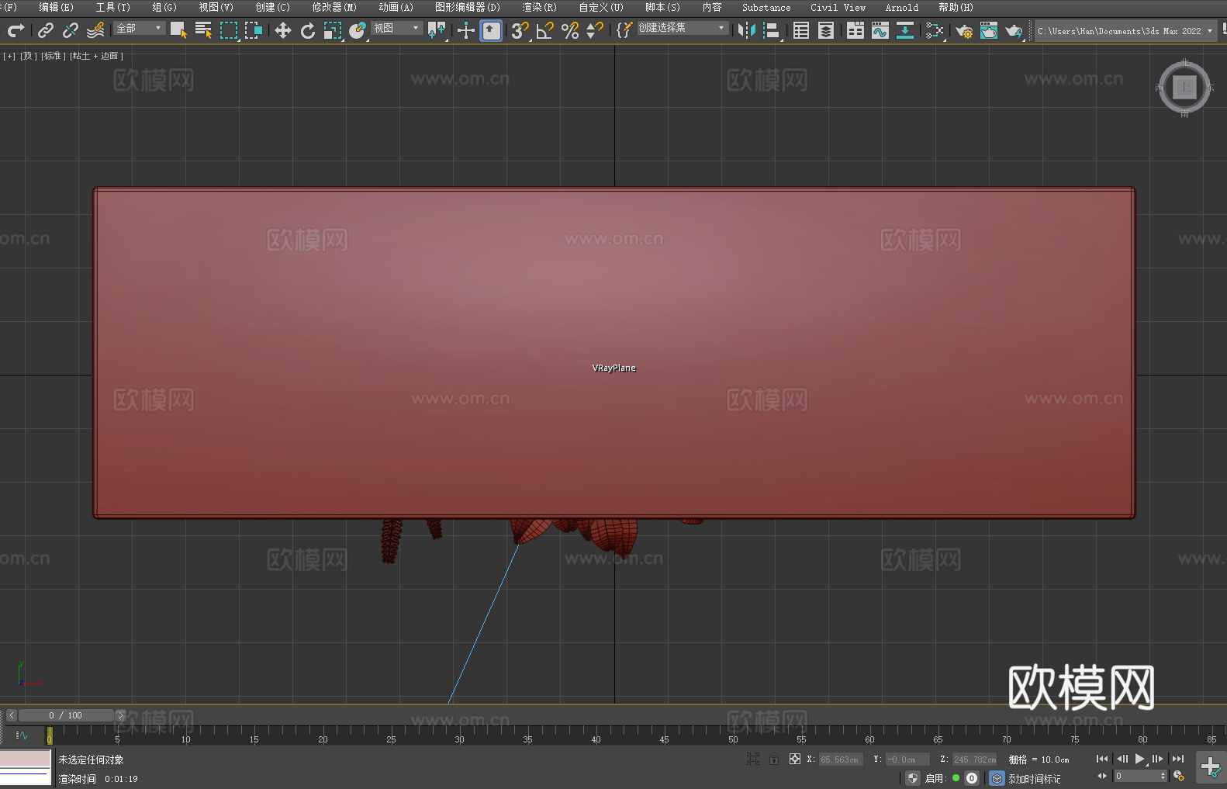The image size is (1227, 789).
Task: Select the Link objects tool
Action: coord(46,30)
